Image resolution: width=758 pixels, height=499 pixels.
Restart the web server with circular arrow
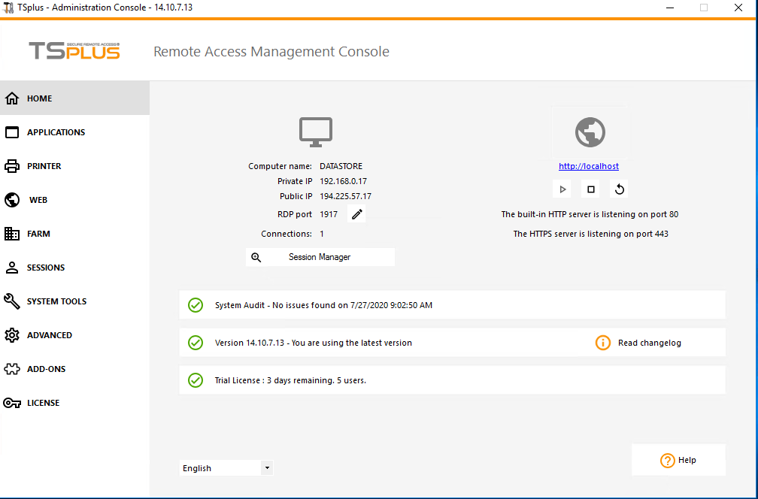pyautogui.click(x=620, y=189)
